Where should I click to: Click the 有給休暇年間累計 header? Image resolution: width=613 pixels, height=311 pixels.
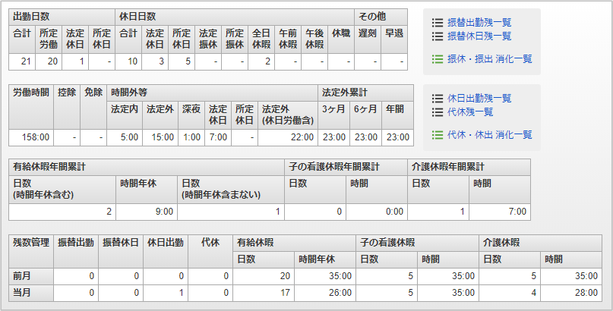click(147, 167)
